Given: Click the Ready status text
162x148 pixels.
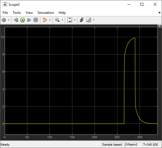Looking at the screenshot, I should (x=5, y=145).
